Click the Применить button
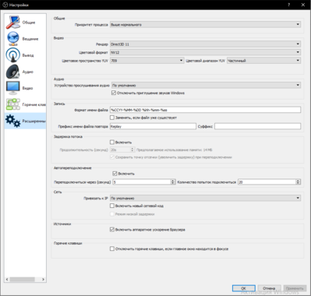 [x=295, y=288]
